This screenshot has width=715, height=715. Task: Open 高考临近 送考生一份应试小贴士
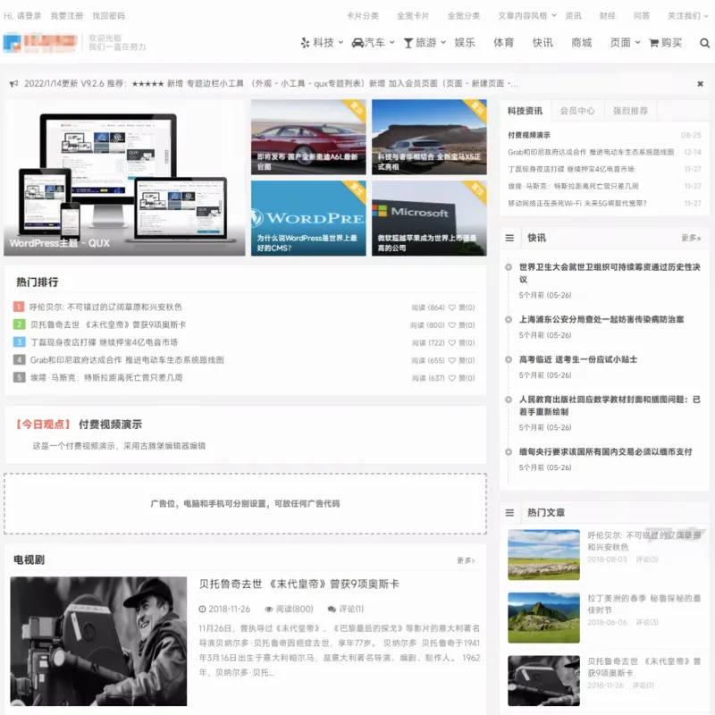coord(578,360)
